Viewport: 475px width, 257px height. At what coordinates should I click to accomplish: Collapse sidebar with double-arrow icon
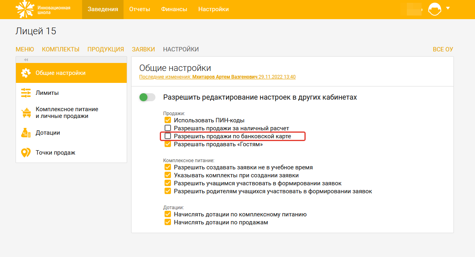tap(26, 60)
